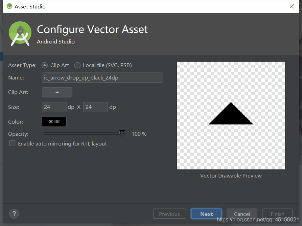Open the black 000000 color swatch

tap(54, 122)
